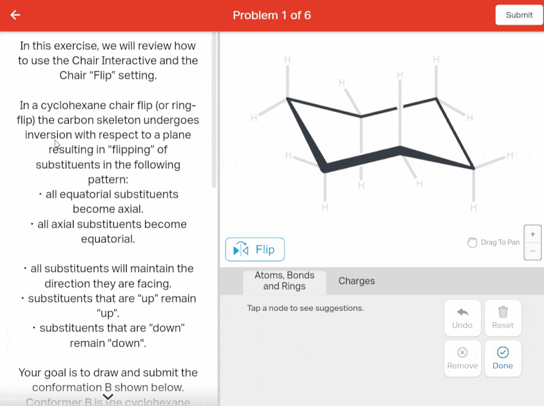Viewport: 544px width, 406px height.
Task: Click the Problem 1 of 6 title
Action: click(x=272, y=15)
